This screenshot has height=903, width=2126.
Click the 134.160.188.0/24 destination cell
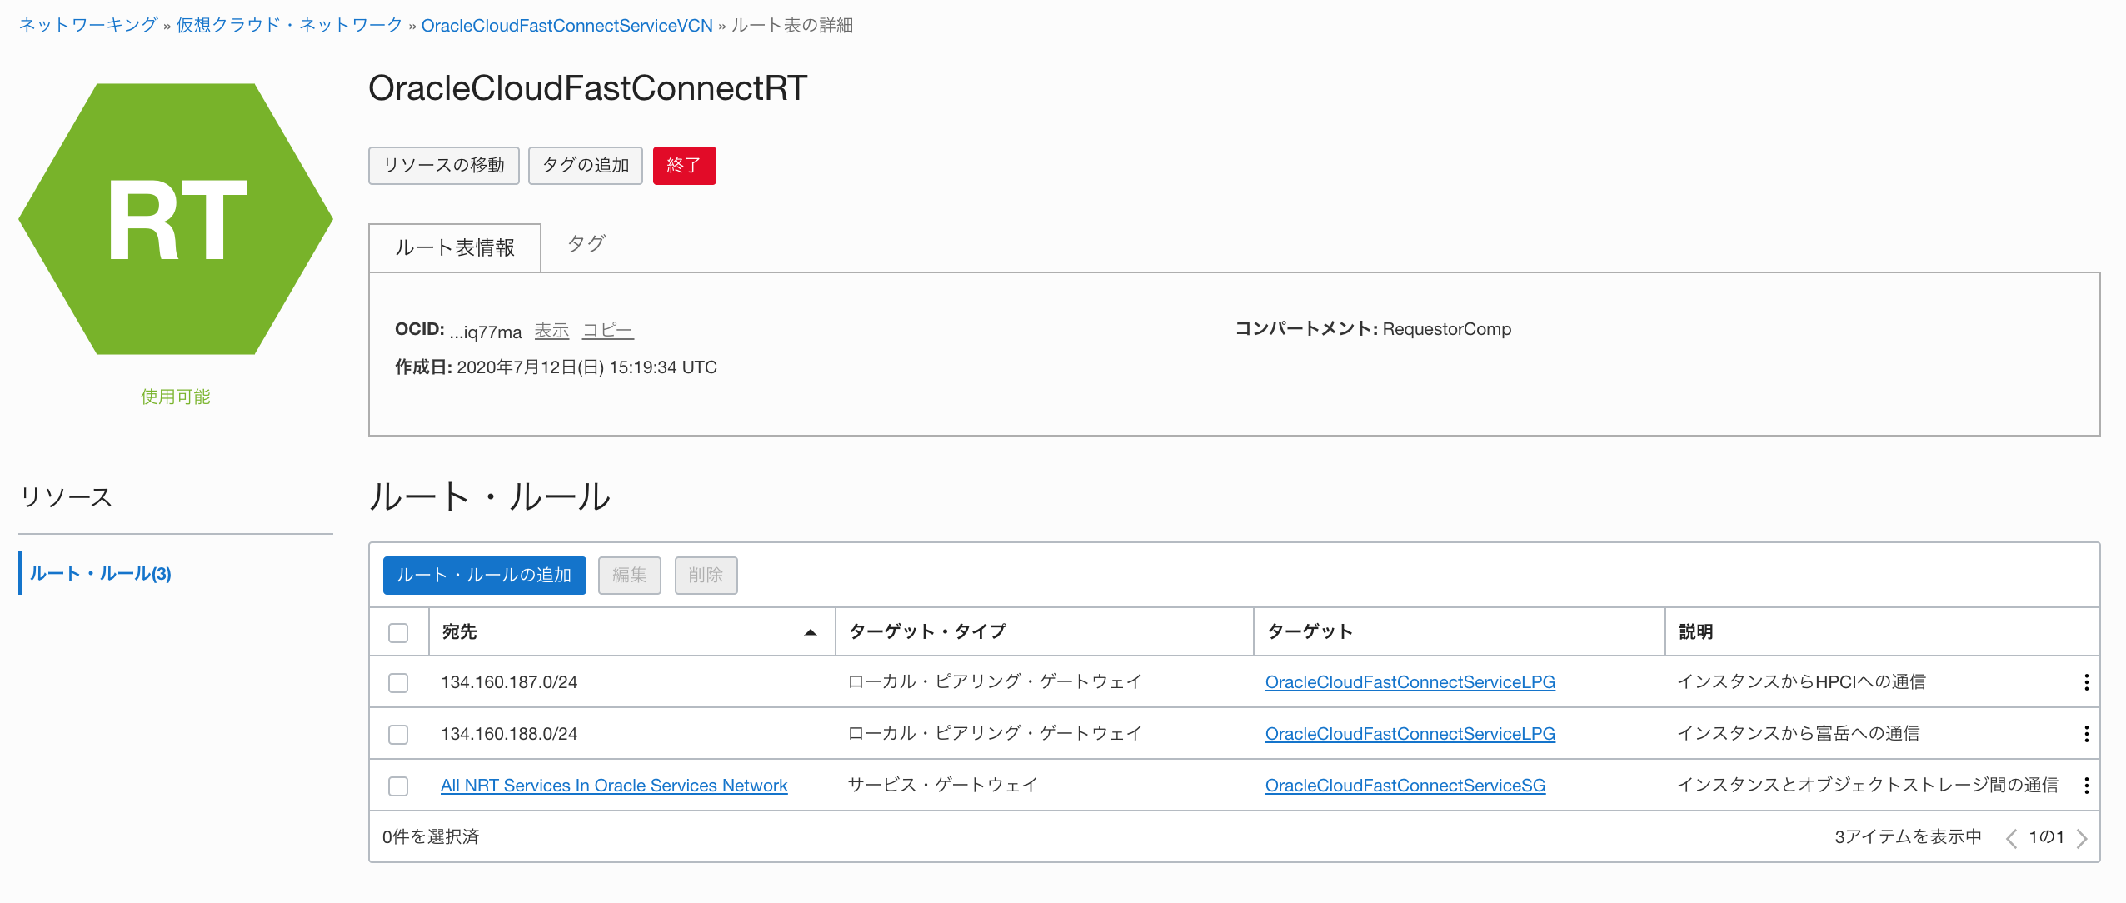(x=509, y=734)
